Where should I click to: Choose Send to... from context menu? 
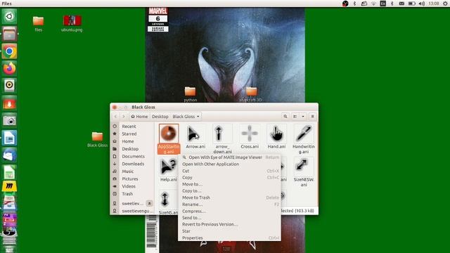click(229, 218)
